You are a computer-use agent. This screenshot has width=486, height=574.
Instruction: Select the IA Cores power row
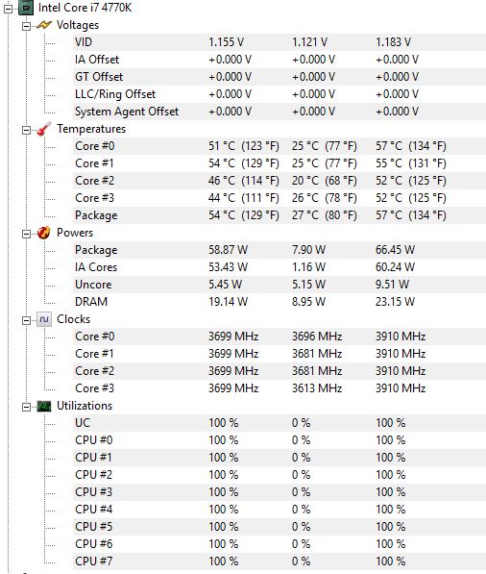279,267
